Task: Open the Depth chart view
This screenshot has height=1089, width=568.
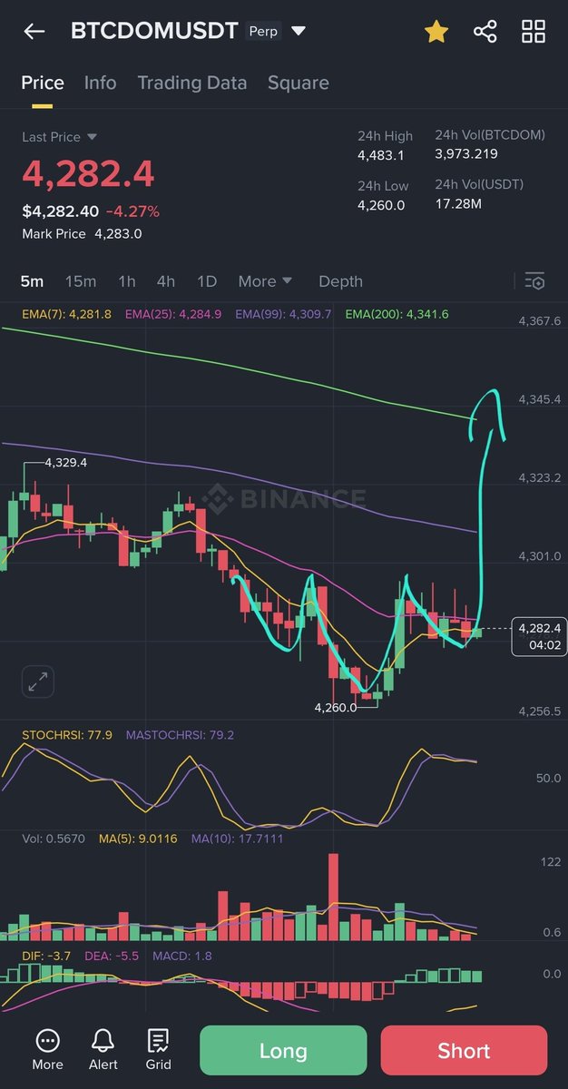Action: coord(340,281)
